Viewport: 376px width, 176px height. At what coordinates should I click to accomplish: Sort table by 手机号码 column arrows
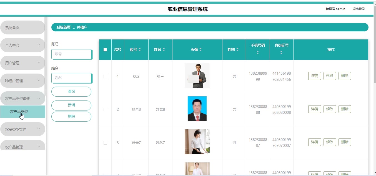coord(258,52)
